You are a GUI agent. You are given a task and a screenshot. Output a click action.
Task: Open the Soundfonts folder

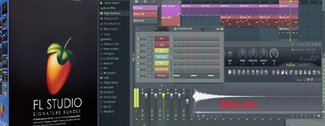(108, 102)
